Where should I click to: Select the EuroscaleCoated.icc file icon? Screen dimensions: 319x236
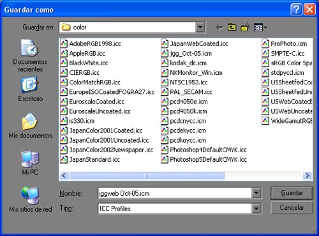pyautogui.click(x=64, y=101)
